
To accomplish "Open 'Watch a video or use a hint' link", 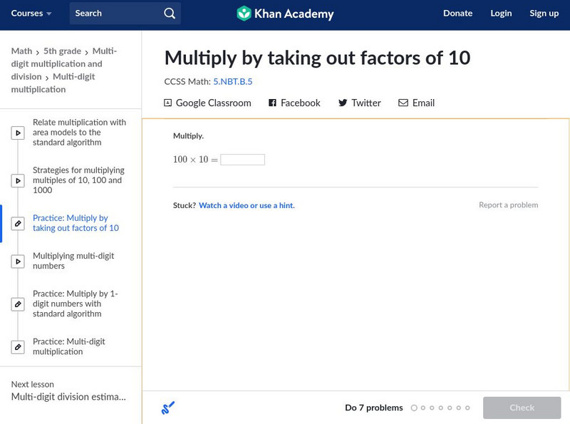I will [247, 205].
